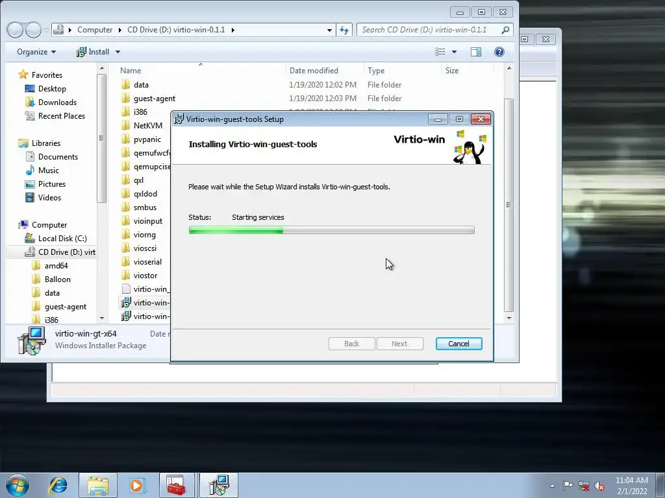Cancel the Virtio-win-guest-tools installation
The width and height of the screenshot is (665, 498).
point(458,344)
